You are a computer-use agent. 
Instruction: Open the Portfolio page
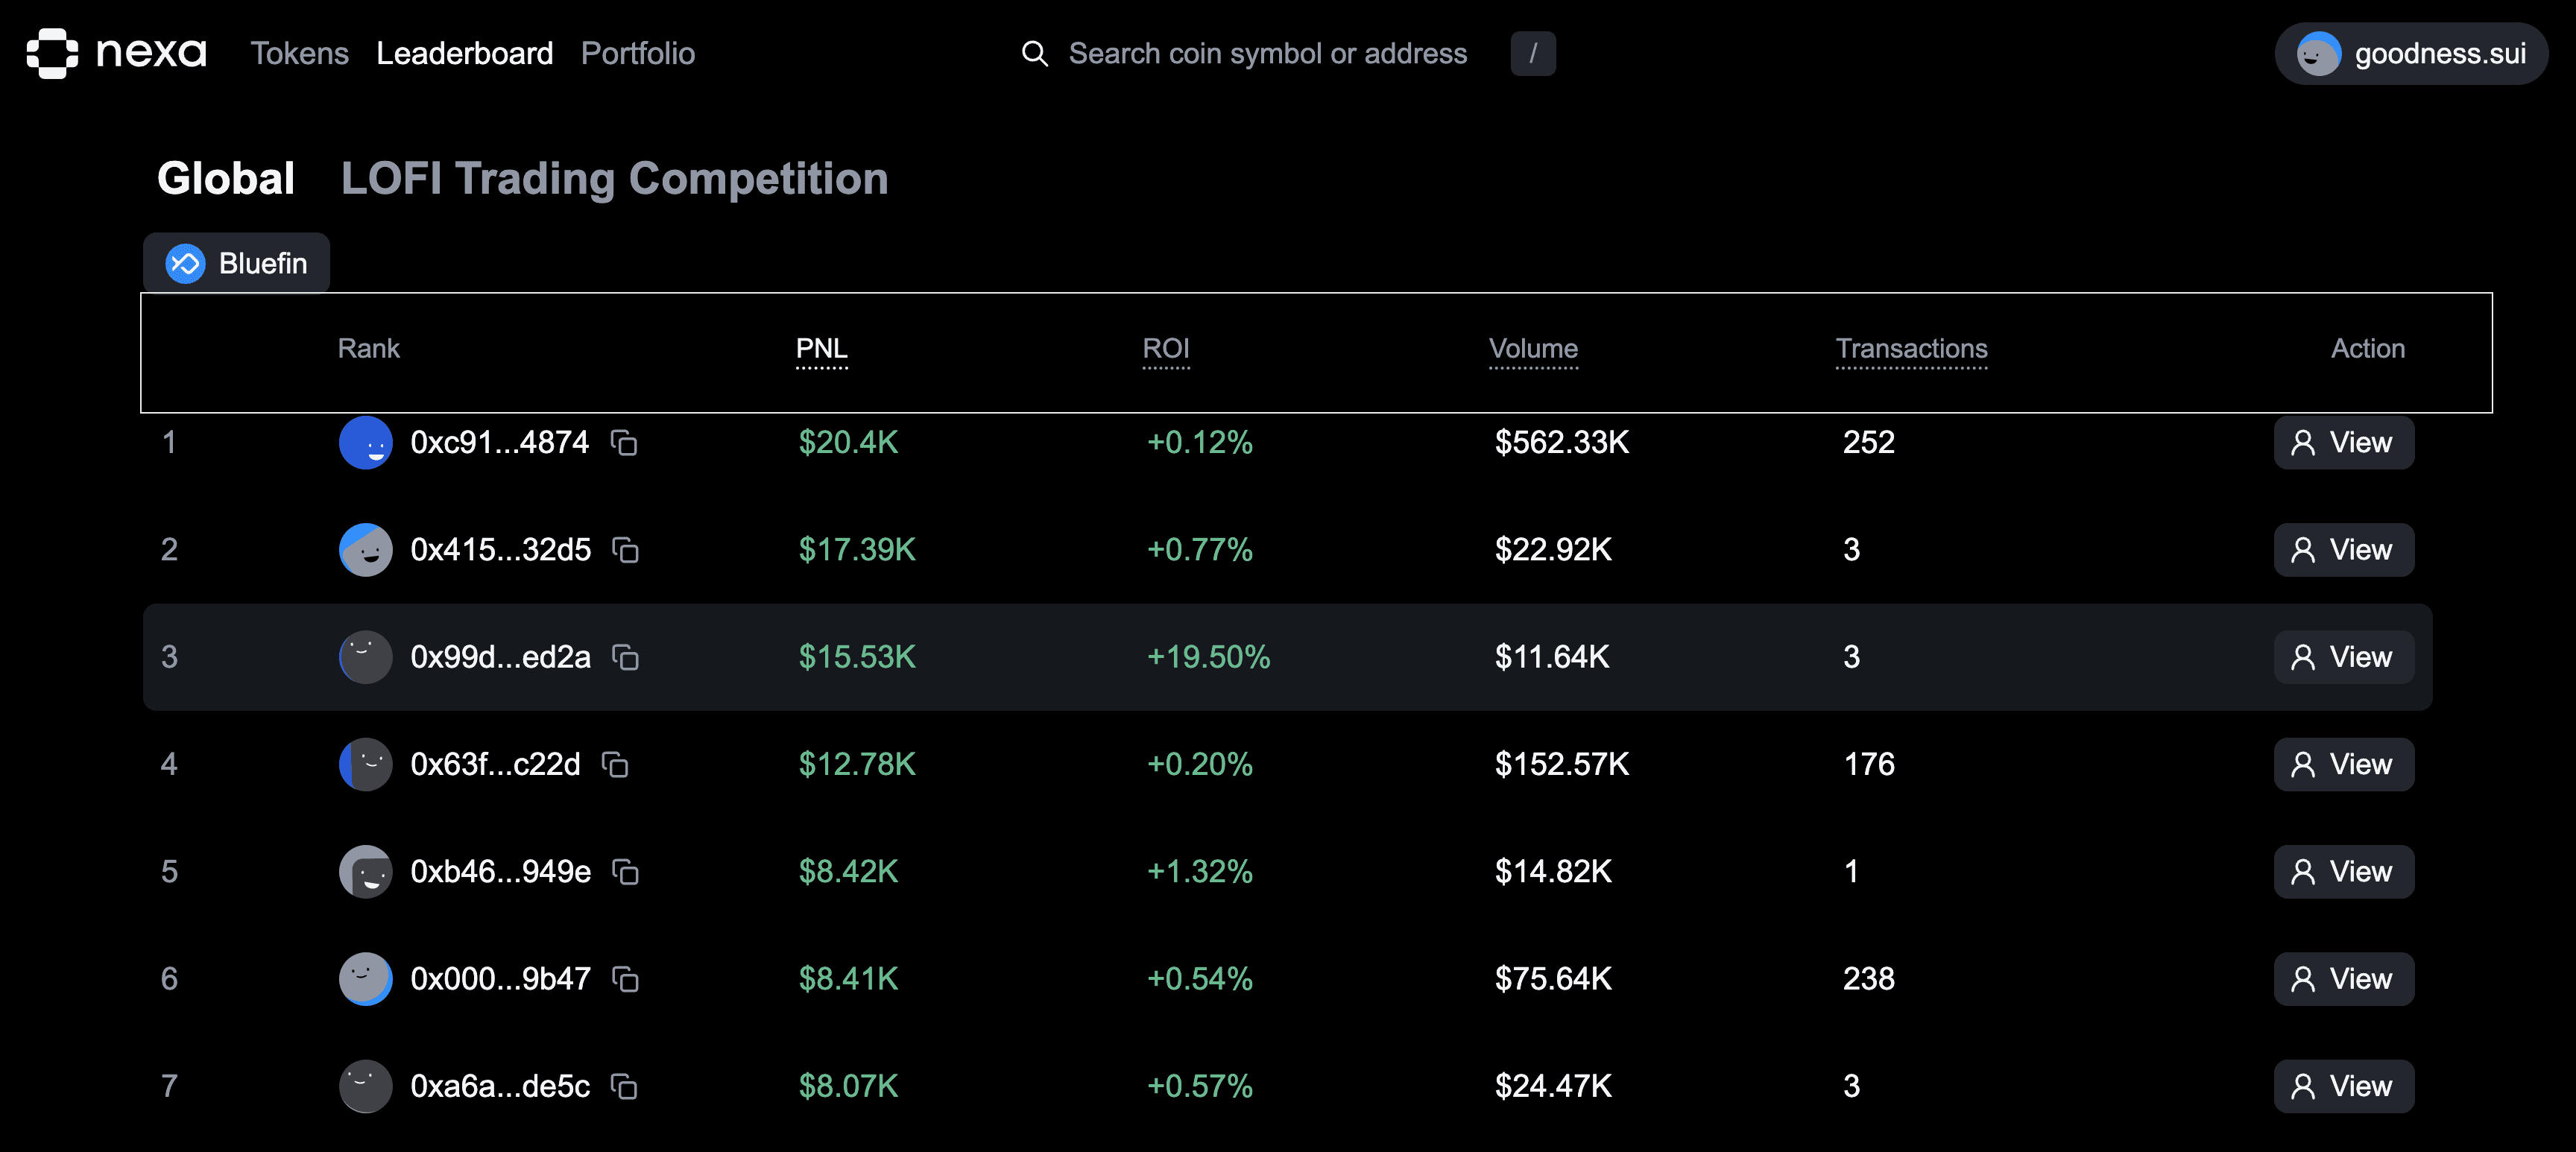[x=637, y=53]
